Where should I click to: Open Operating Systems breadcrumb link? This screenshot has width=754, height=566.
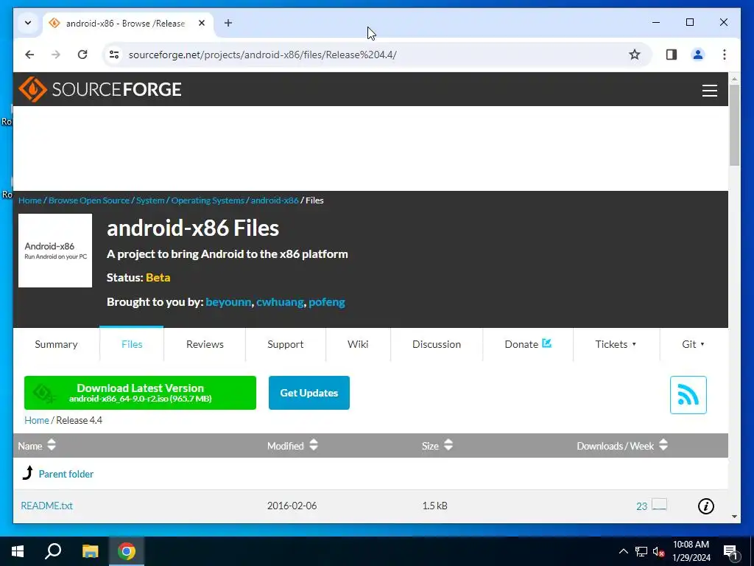[x=208, y=200]
